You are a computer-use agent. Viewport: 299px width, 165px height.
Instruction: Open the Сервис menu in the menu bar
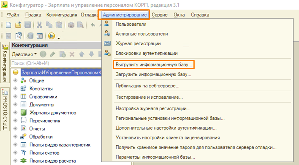click(x=159, y=15)
